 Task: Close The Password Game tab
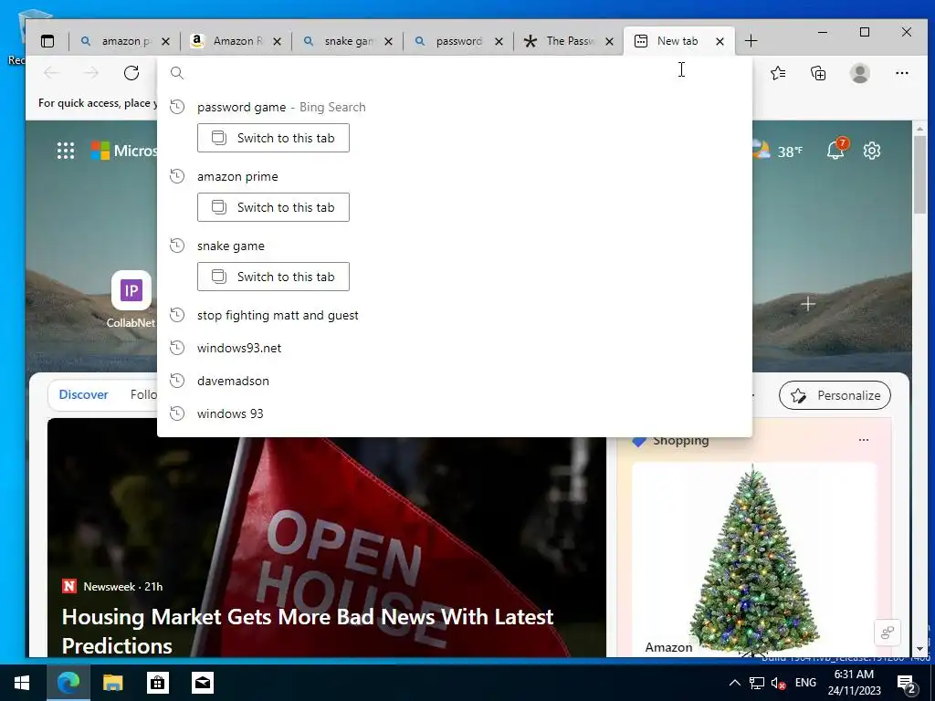pyautogui.click(x=609, y=41)
